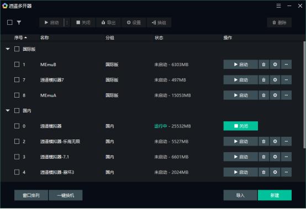Open more options for 逍遥模拟器-7.1
This screenshot has height=209, width=306.
pos(286,157)
